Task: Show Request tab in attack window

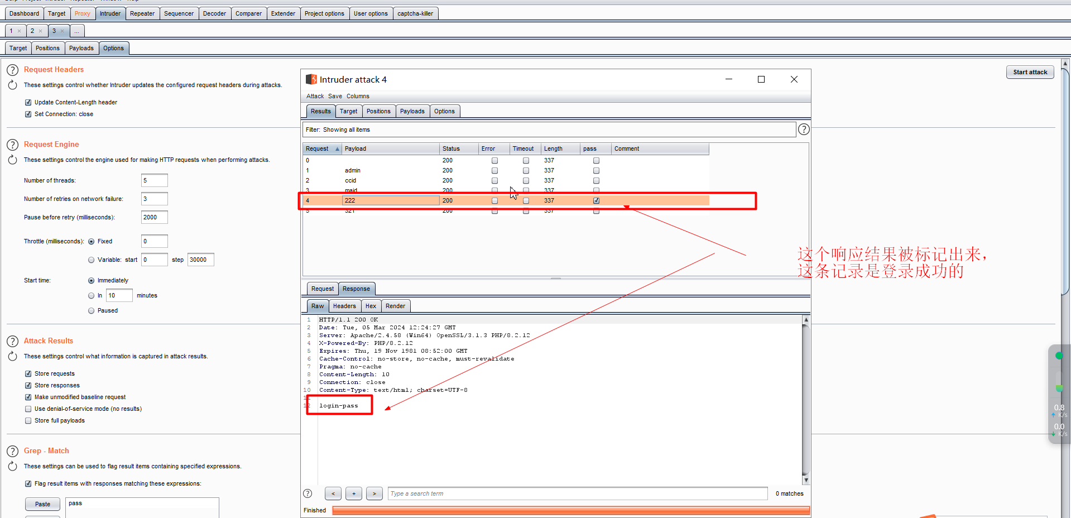Action: [323, 289]
